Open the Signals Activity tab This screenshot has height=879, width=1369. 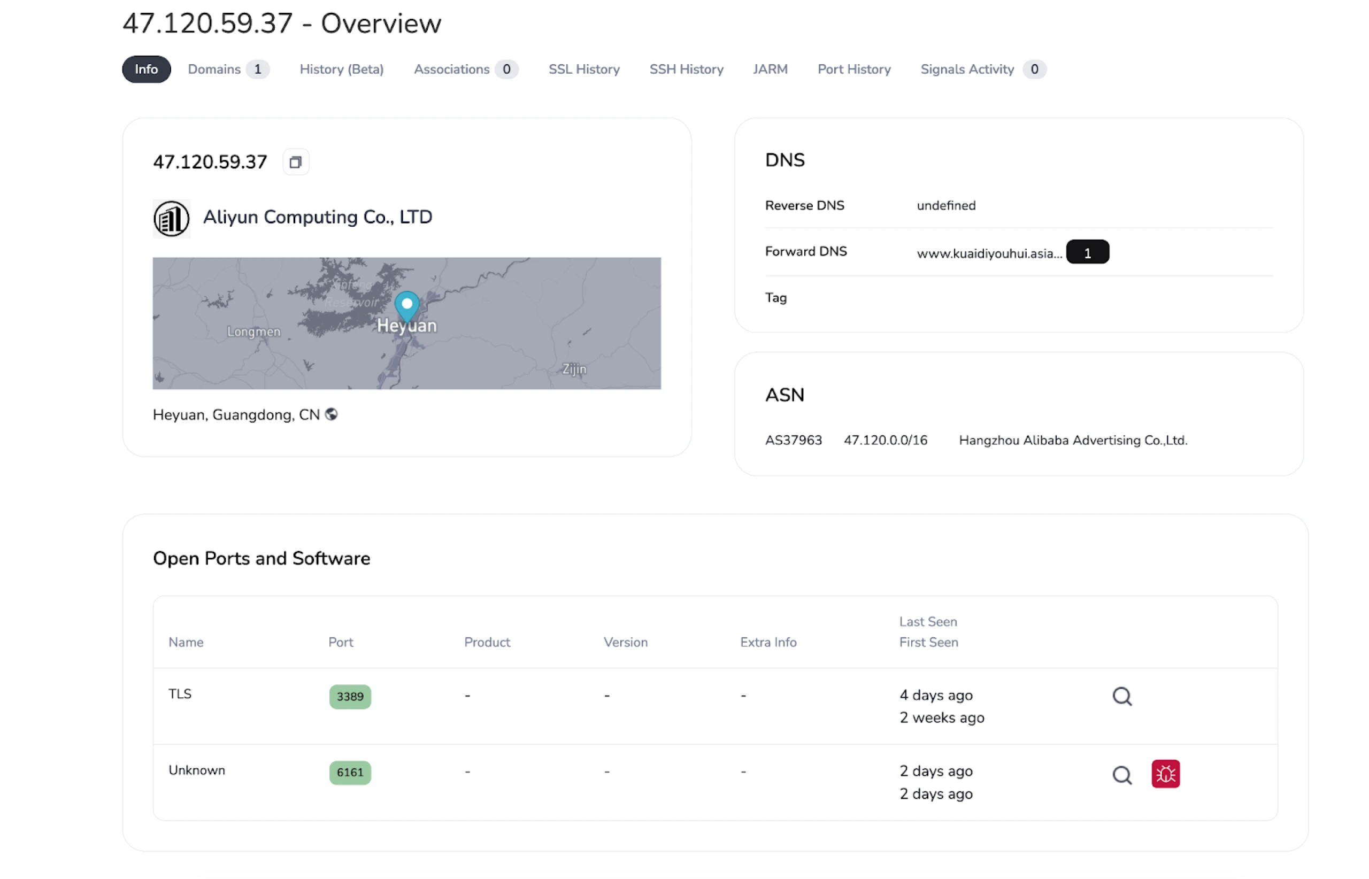coord(983,69)
